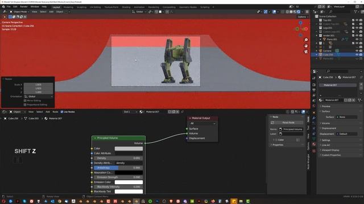
Task: Open the Render menu
Action: pos(24,7)
